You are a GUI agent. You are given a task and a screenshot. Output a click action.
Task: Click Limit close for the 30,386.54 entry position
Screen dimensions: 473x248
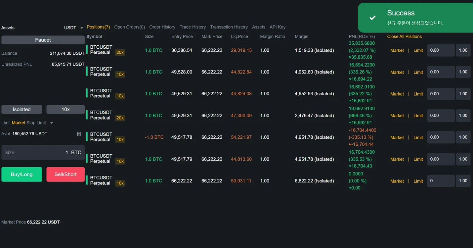(x=418, y=50)
